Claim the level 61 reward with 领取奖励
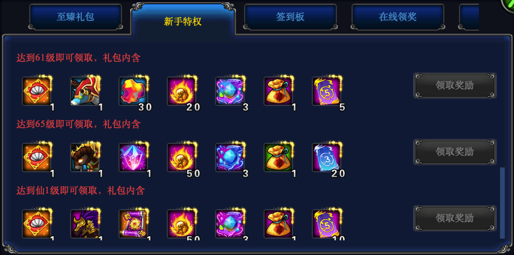The width and height of the screenshot is (514, 255). [x=455, y=86]
